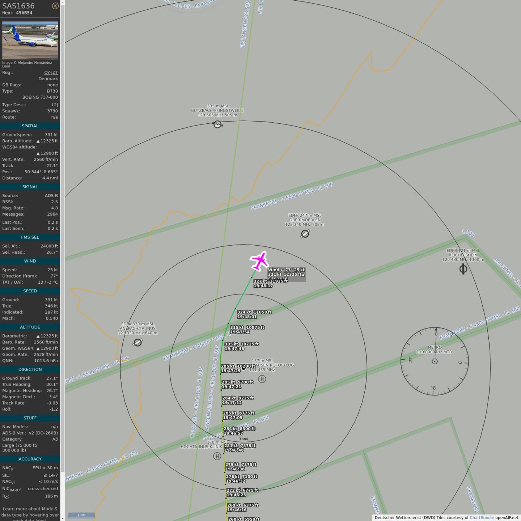Select the Butzbach-Pfingstweide glider site symbol
The image size is (521, 521).
[217, 124]
